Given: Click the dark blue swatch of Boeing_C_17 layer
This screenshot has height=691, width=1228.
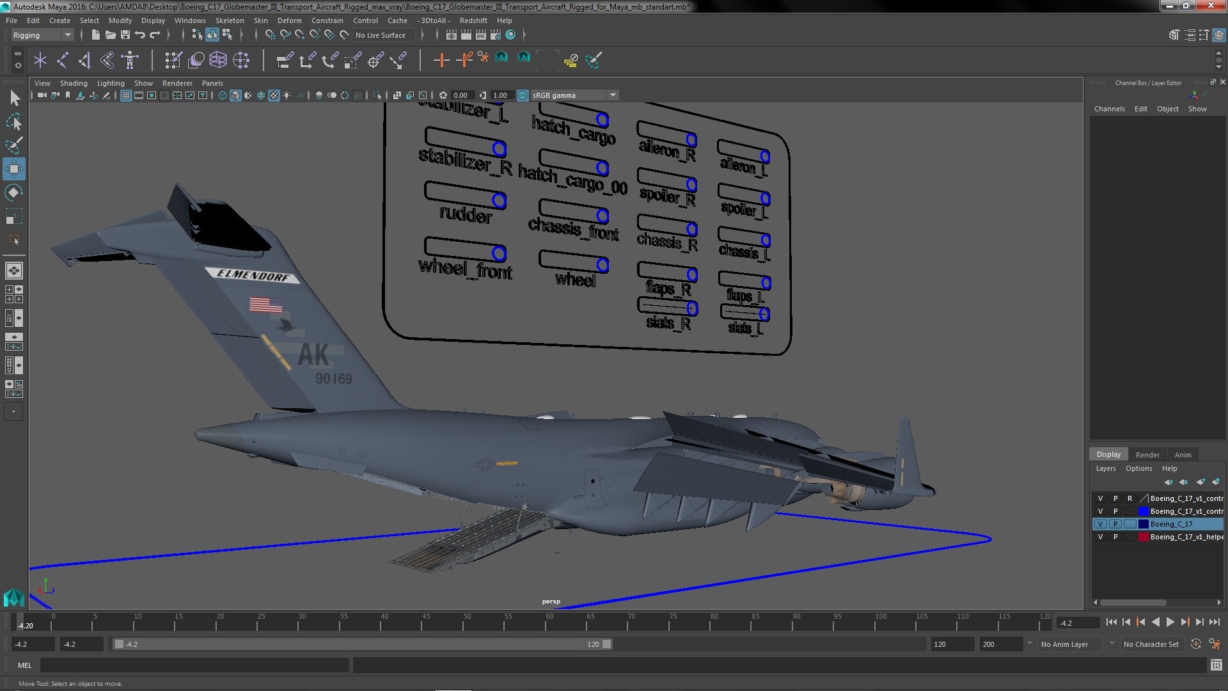Looking at the screenshot, I should tap(1143, 524).
